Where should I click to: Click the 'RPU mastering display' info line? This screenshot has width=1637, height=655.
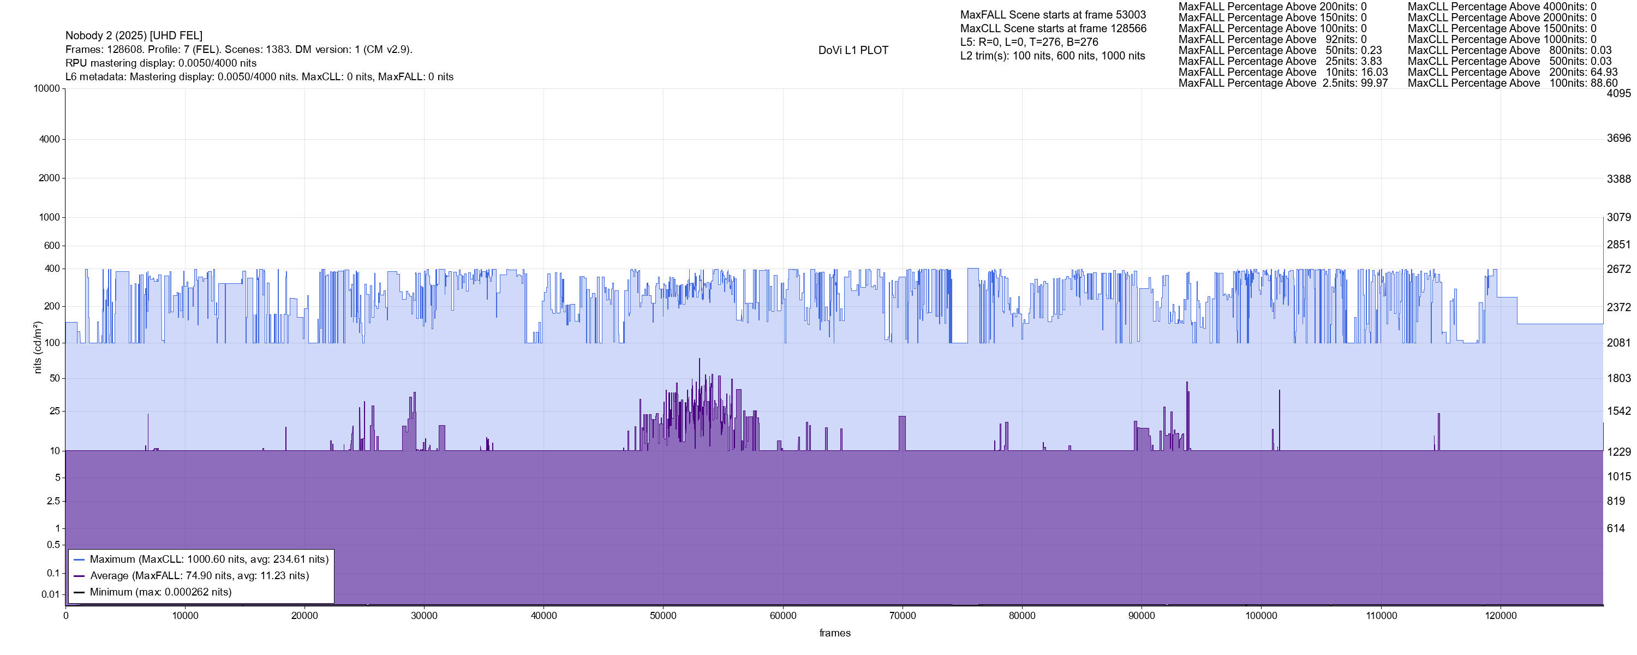(161, 63)
